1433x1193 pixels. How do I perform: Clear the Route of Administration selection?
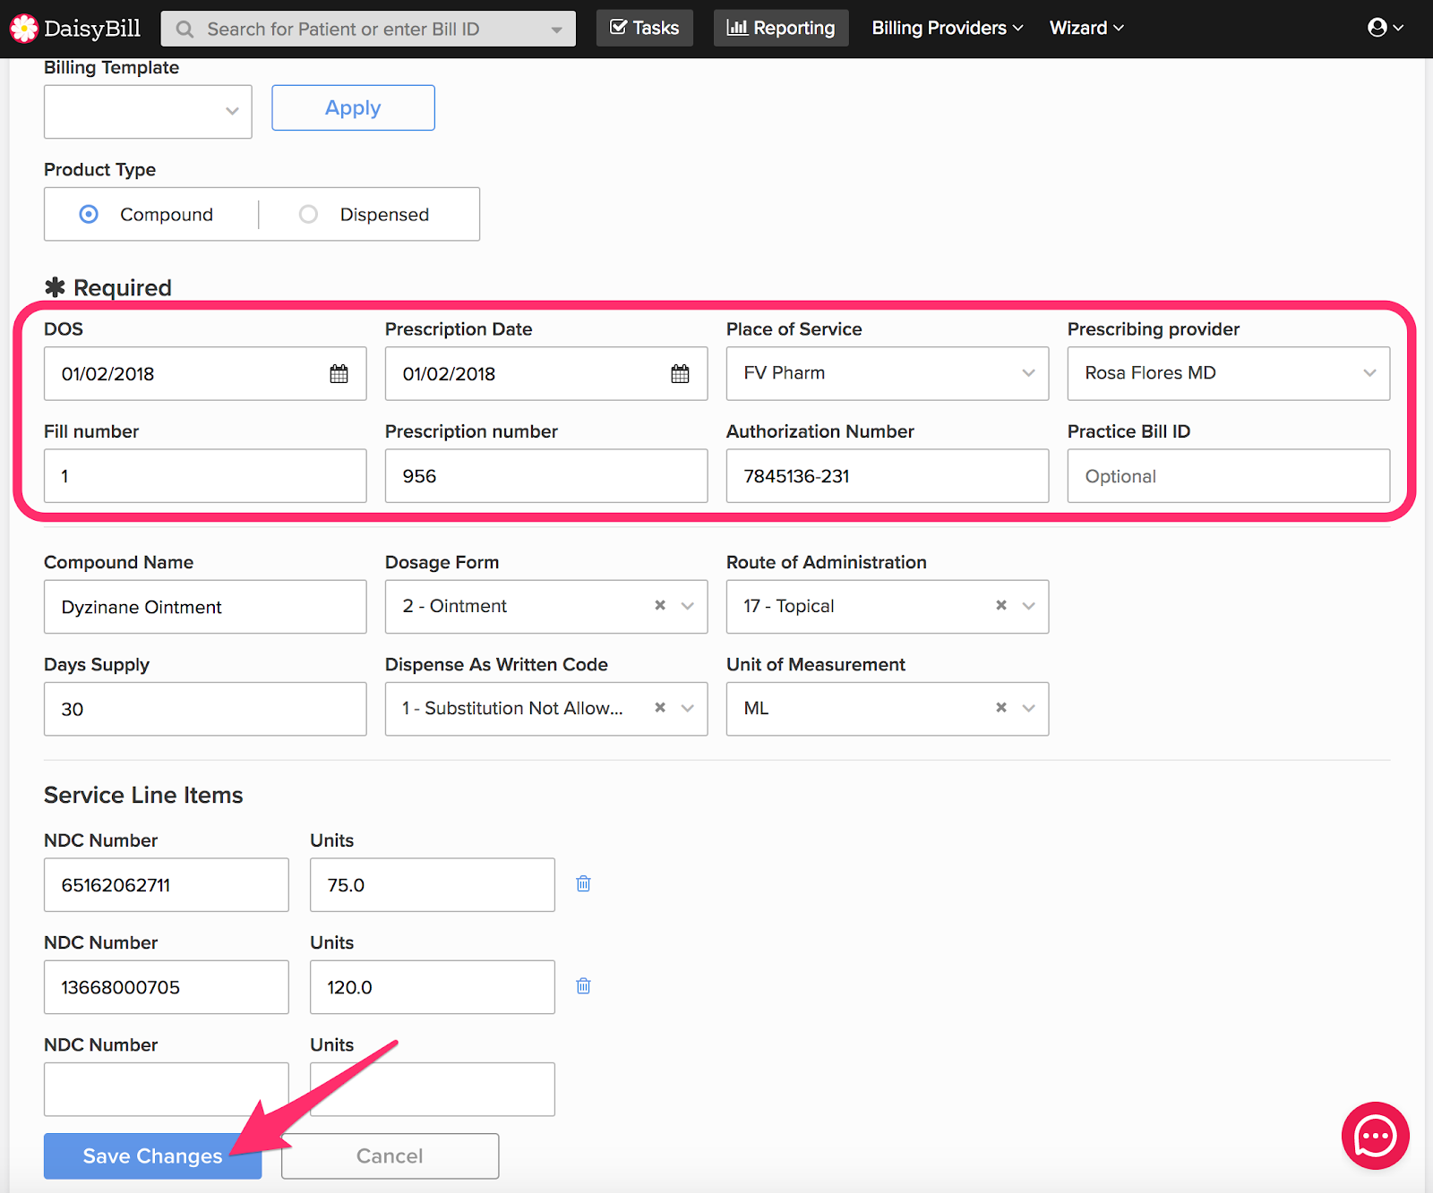(x=1001, y=606)
